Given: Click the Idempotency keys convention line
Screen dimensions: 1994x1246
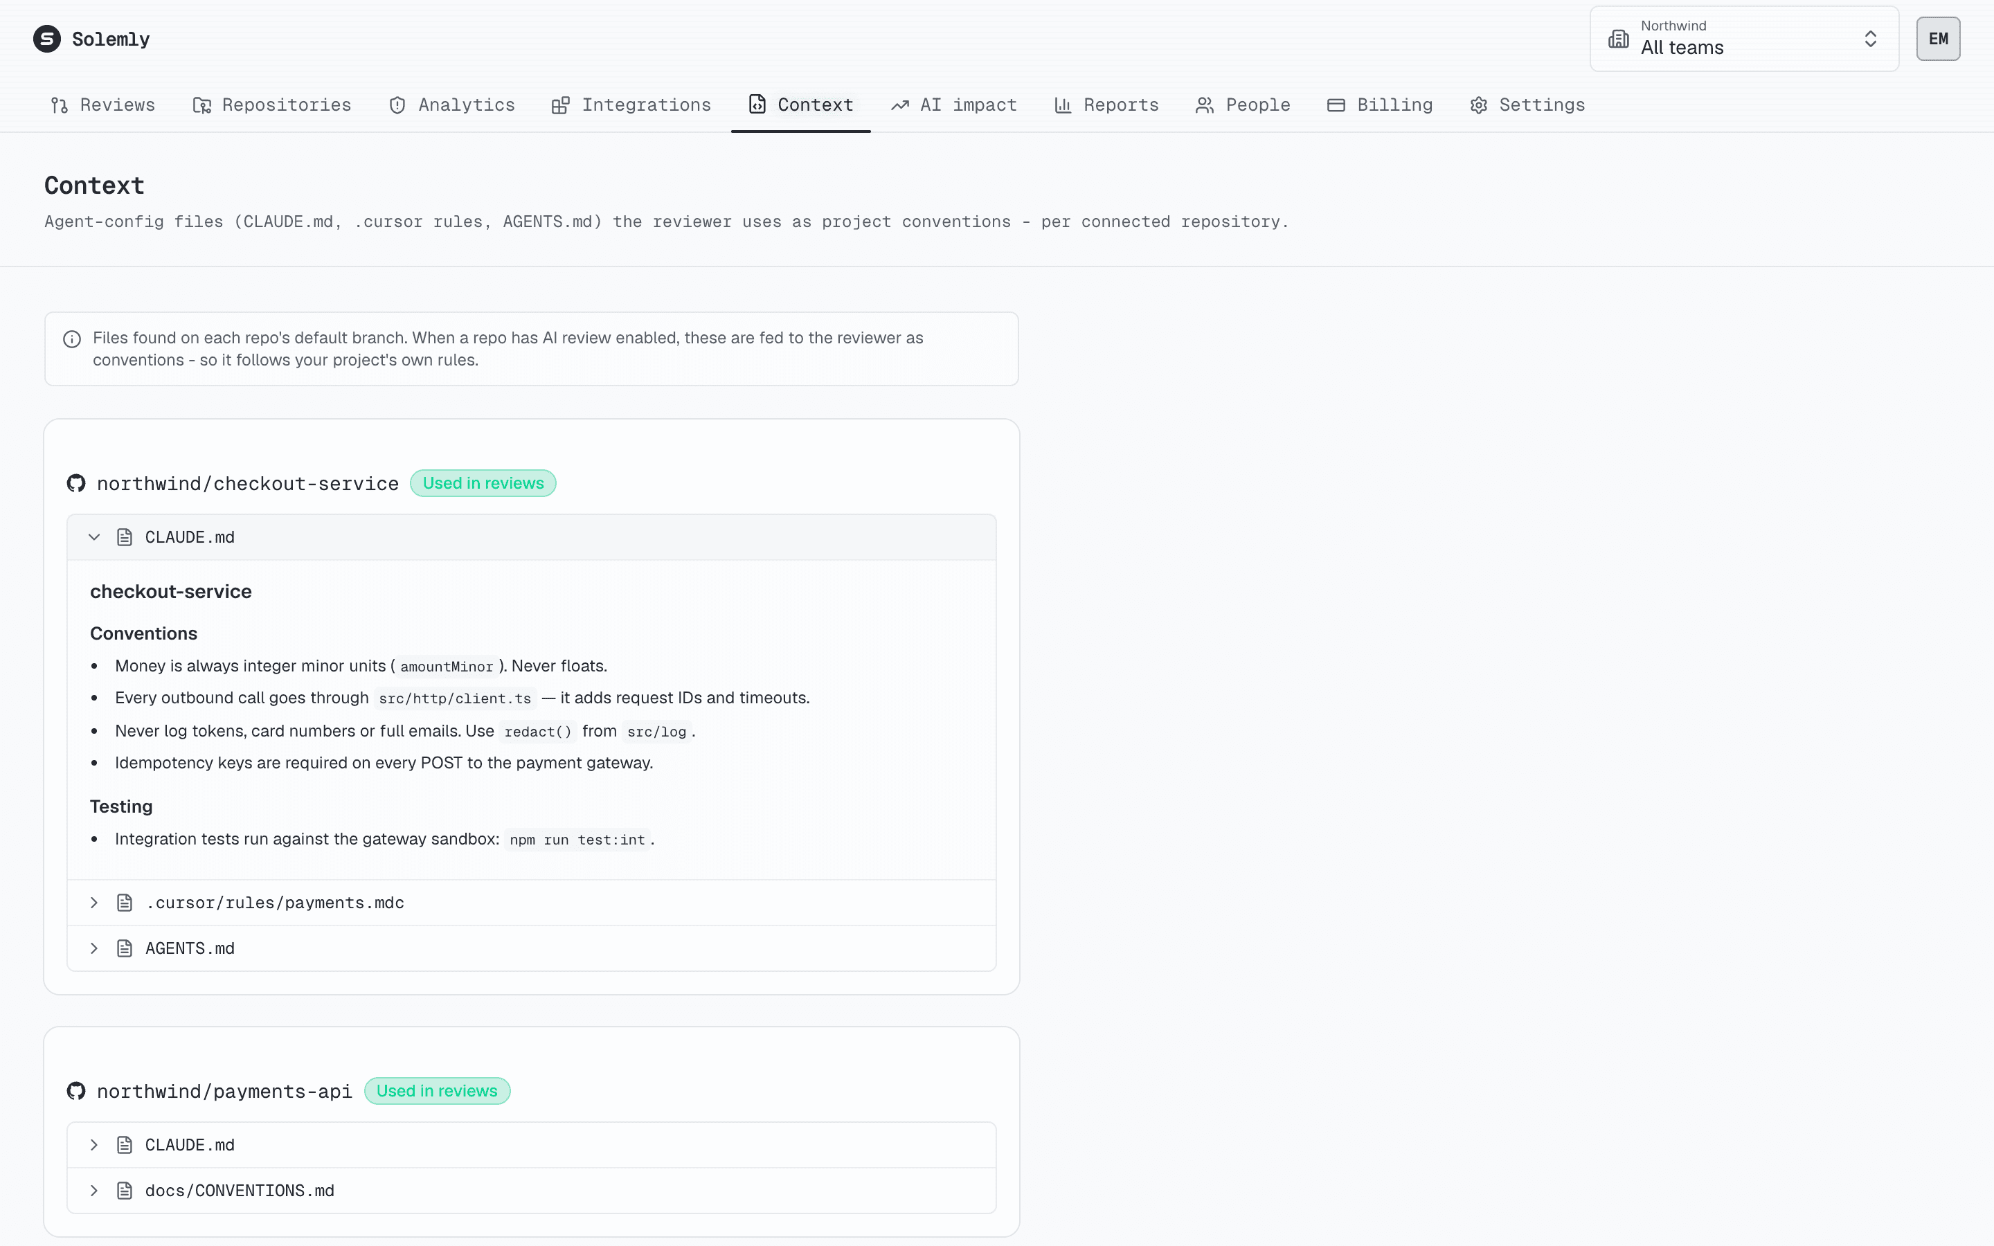Looking at the screenshot, I should (x=384, y=763).
